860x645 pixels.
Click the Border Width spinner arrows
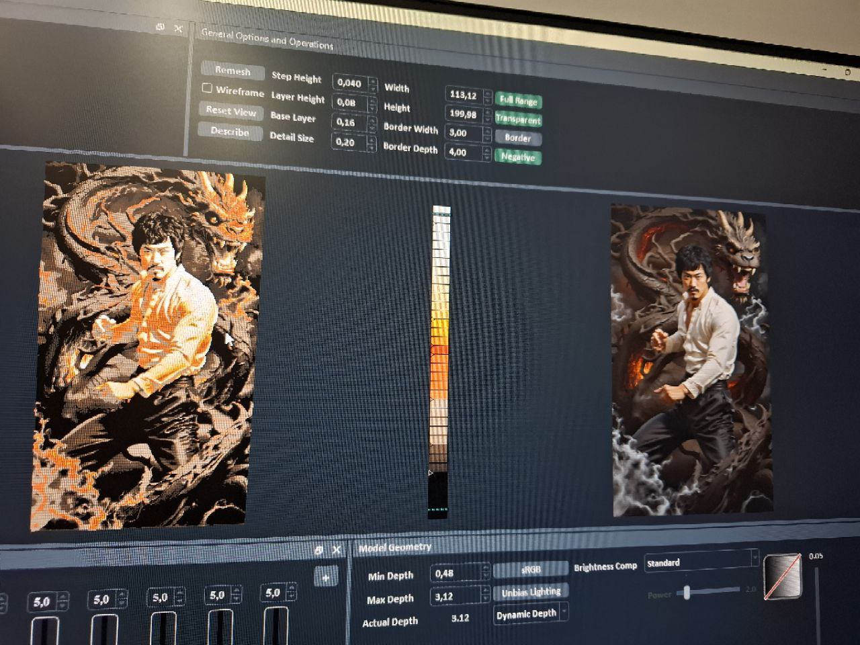[487, 134]
